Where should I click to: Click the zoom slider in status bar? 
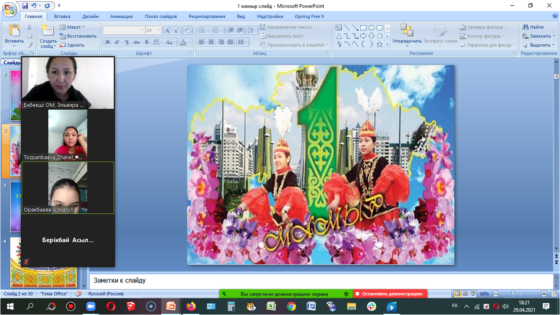(x=513, y=294)
